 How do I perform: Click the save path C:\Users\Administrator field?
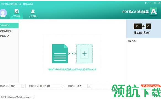[19, 97]
